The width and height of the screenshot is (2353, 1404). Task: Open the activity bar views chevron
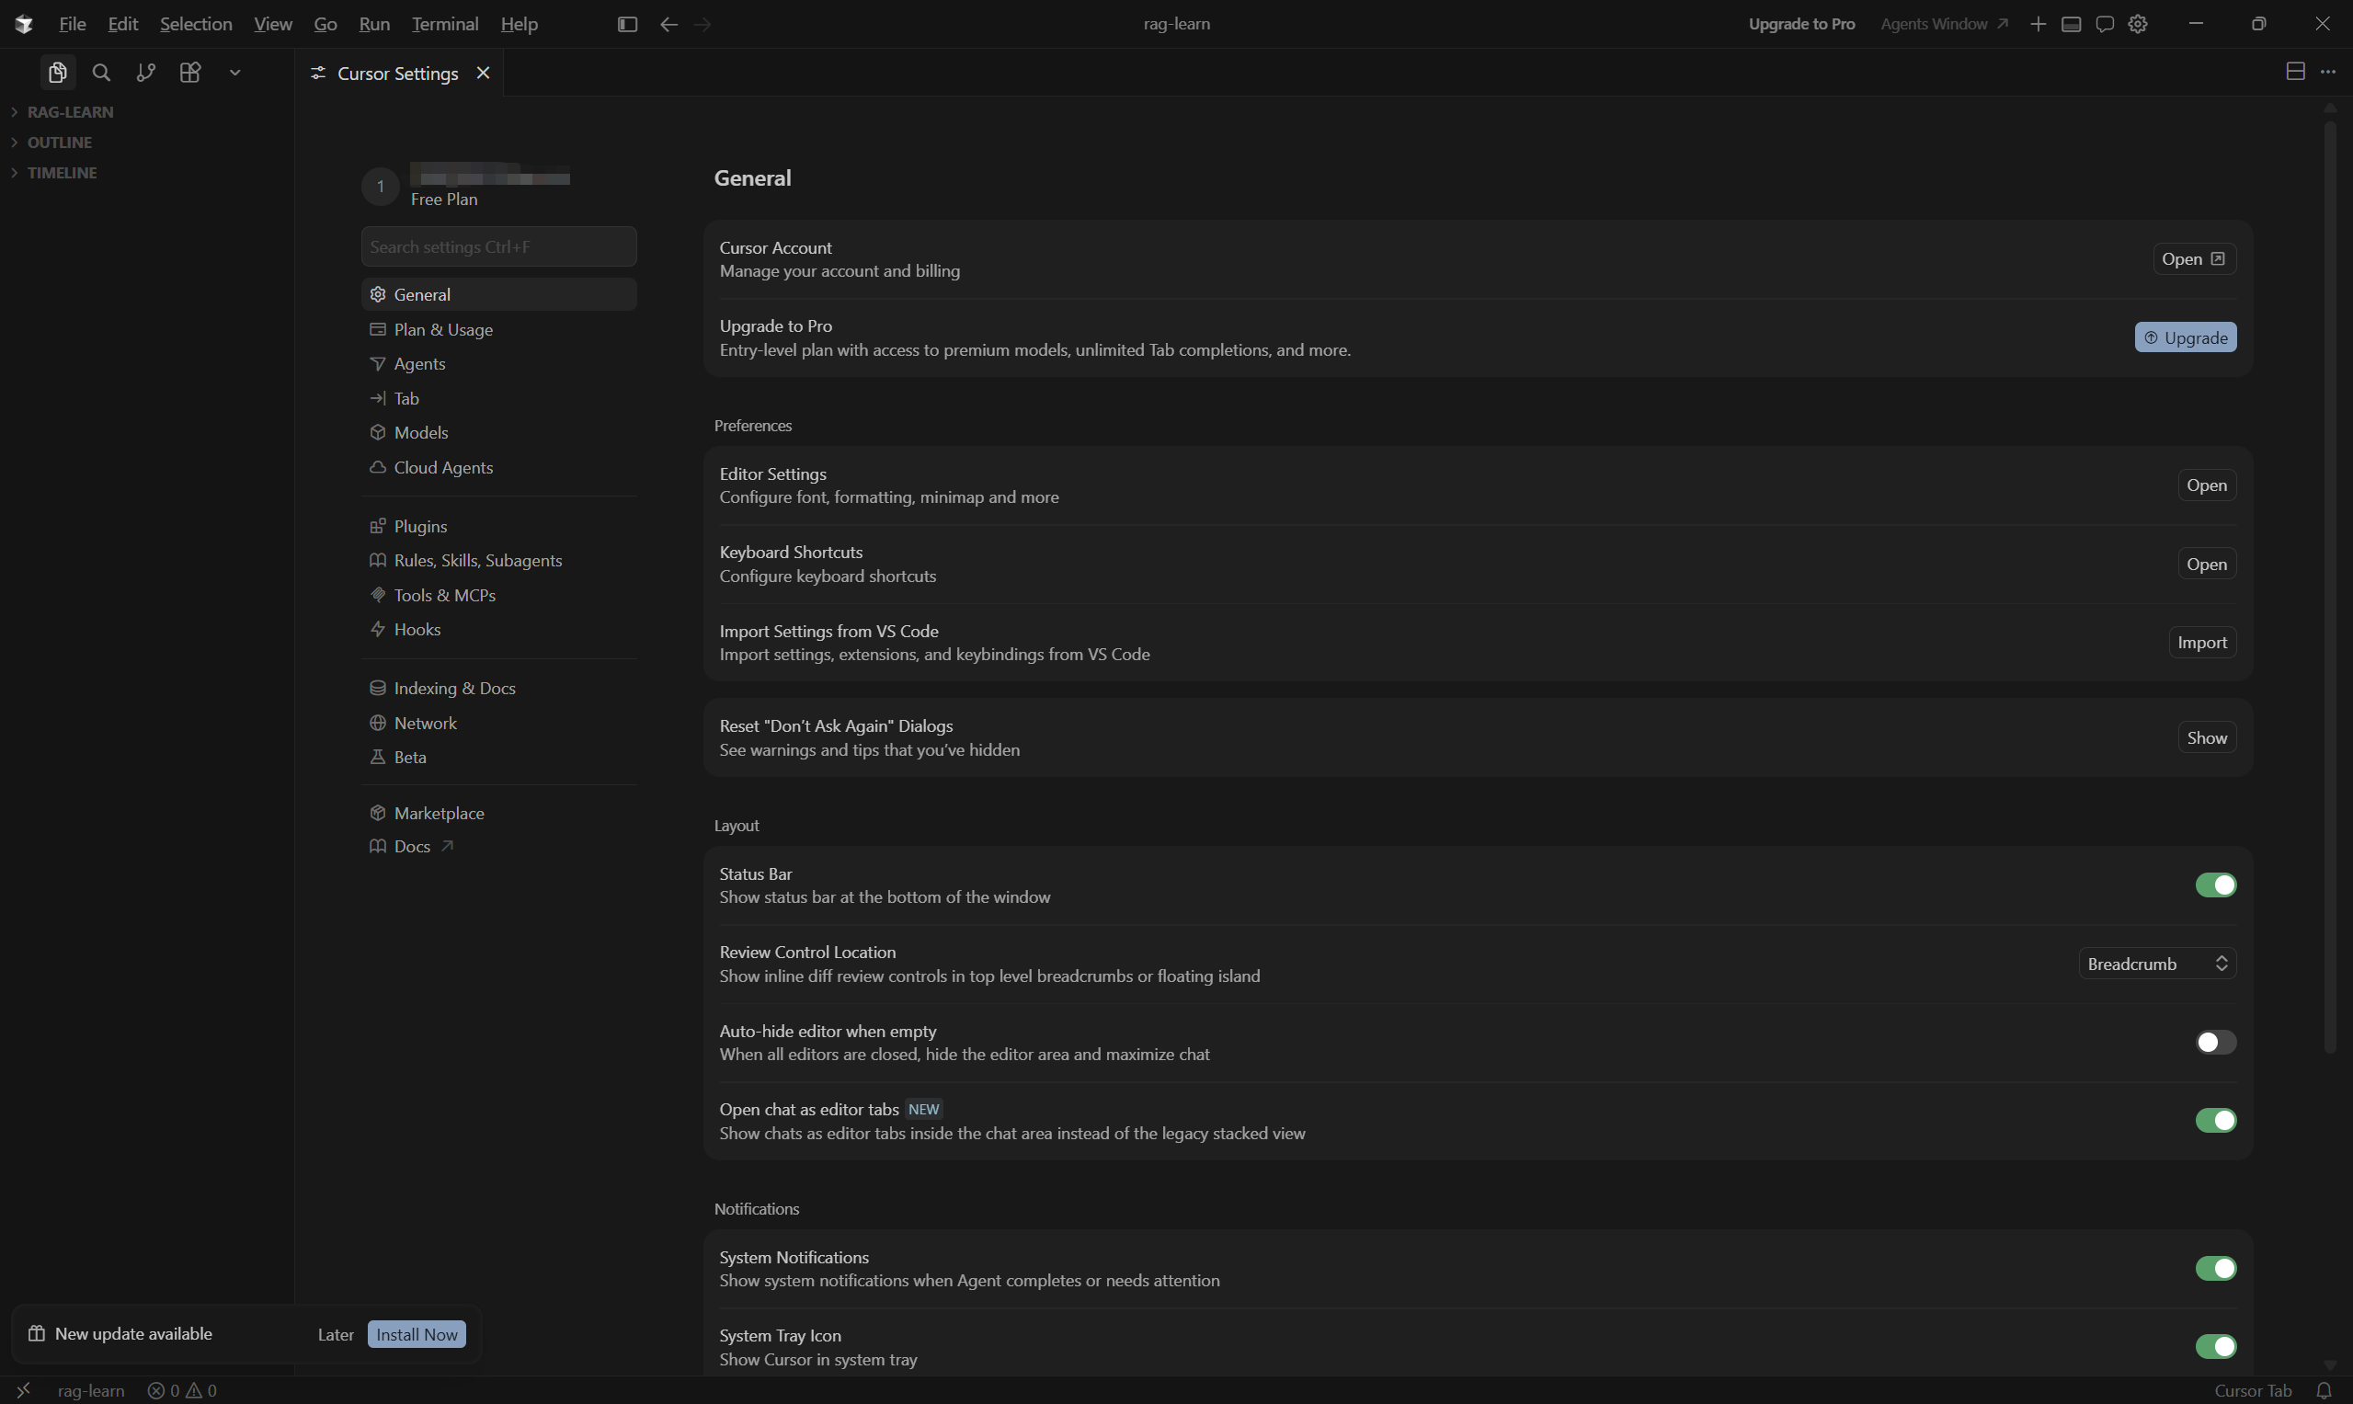coord(234,73)
